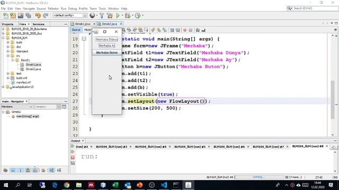Switch to the Ornek1.java editor tab
This screenshot has width=339, height=190.
[x=83, y=24]
